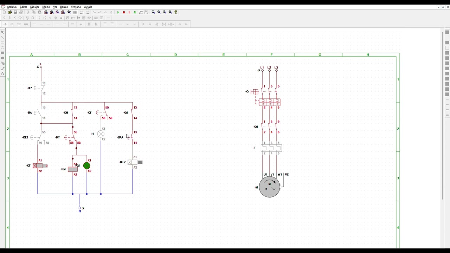Screen dimensions: 450x253
Task: Start simulation with green play icon
Action: [x=118, y=12]
